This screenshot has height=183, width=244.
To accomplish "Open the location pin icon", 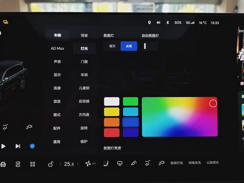I will click(x=149, y=23).
